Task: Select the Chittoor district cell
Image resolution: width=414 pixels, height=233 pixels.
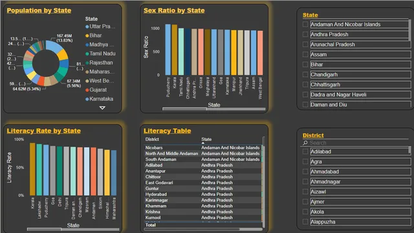Action: 153,177
